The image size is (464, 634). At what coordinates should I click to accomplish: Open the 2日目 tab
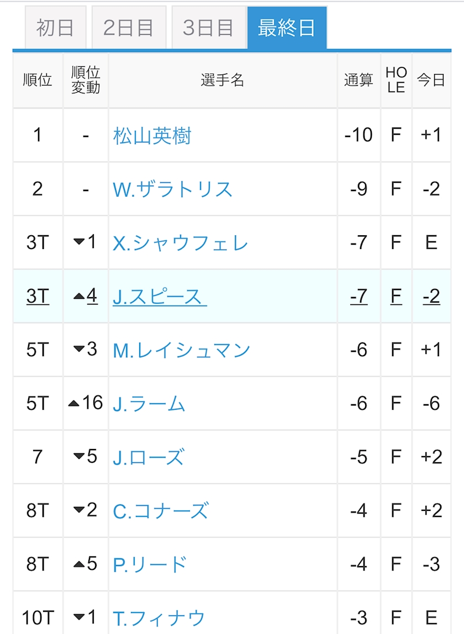point(129,28)
